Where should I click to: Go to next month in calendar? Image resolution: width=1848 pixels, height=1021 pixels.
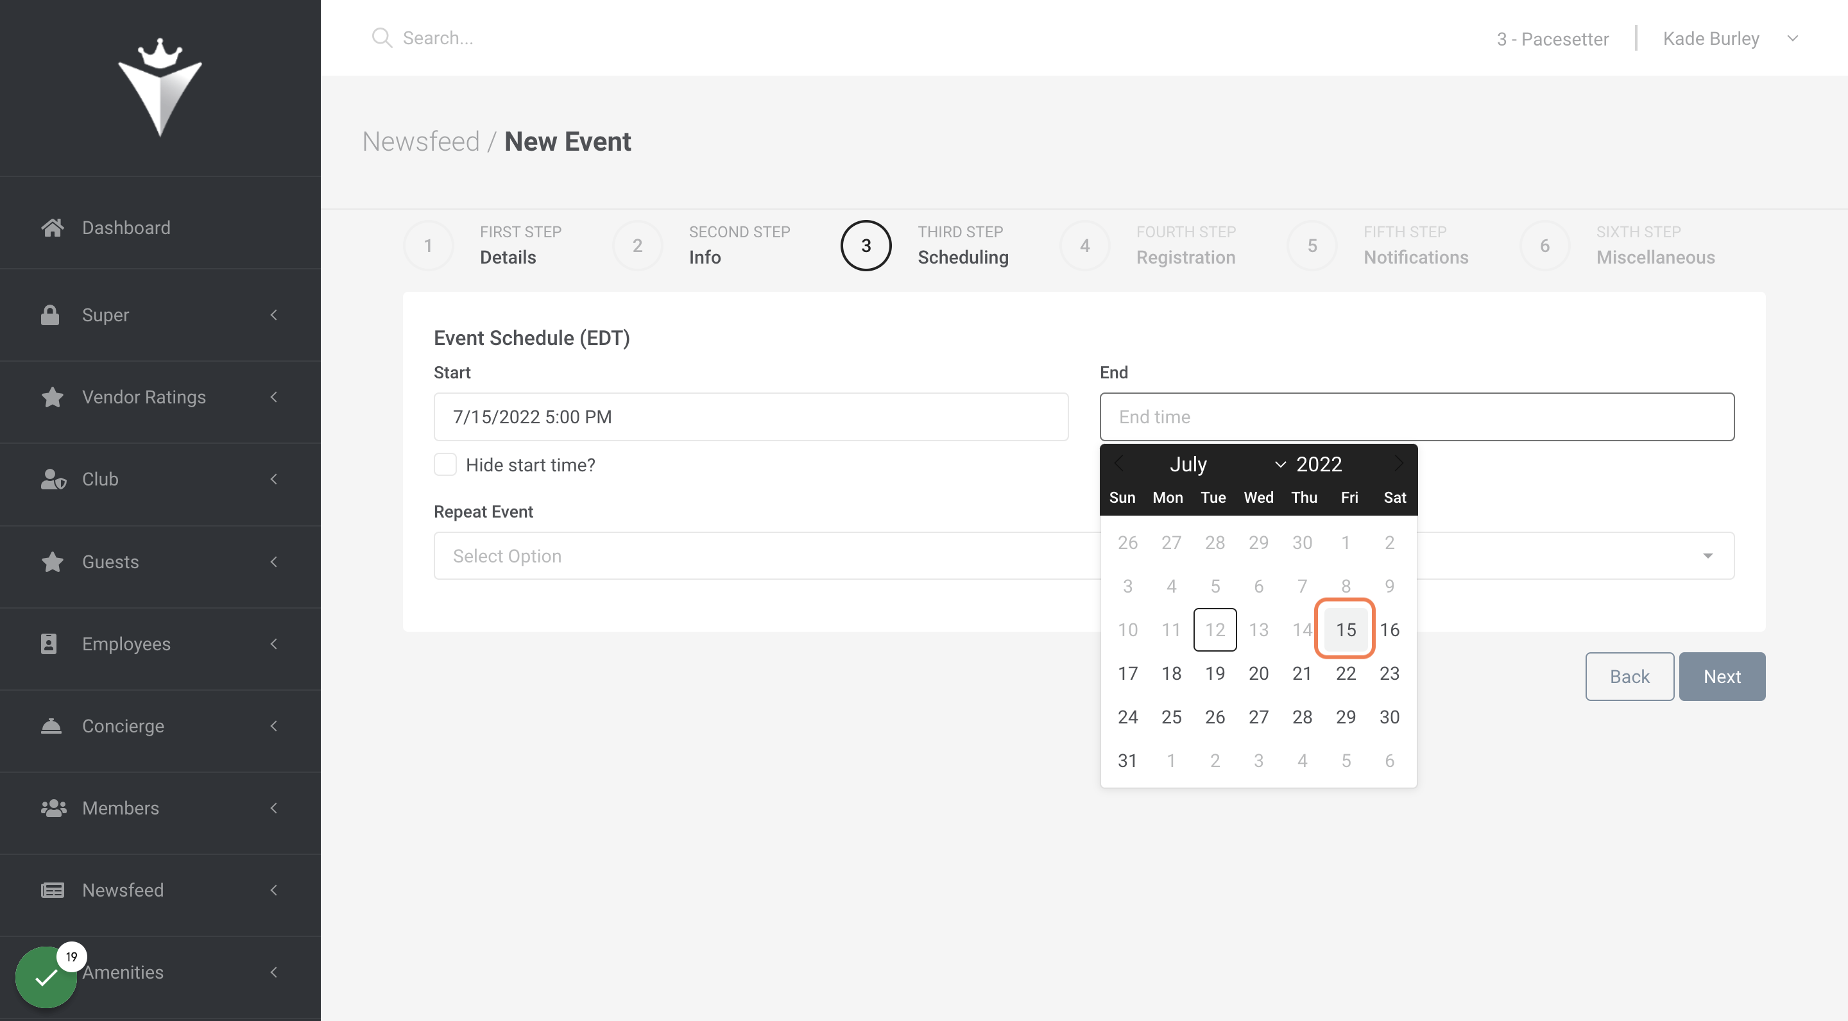(x=1398, y=464)
